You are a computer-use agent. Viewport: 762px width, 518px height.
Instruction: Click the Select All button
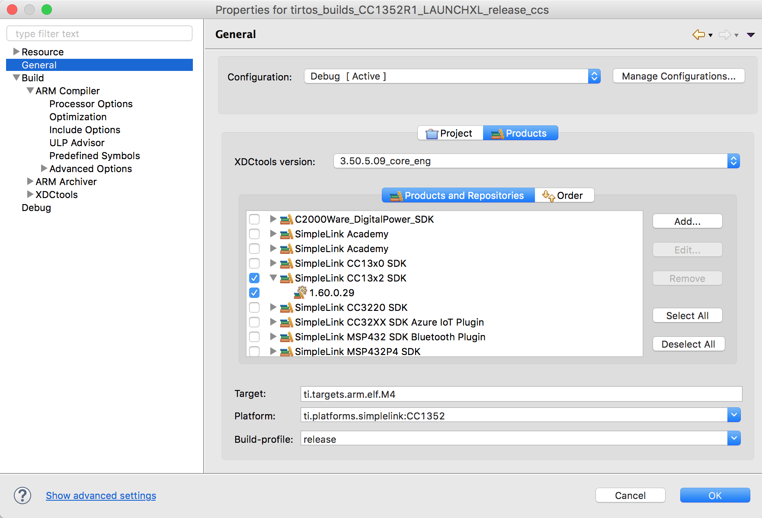tap(687, 316)
